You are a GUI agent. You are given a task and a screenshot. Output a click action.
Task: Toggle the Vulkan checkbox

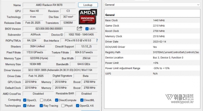(x=25, y=106)
